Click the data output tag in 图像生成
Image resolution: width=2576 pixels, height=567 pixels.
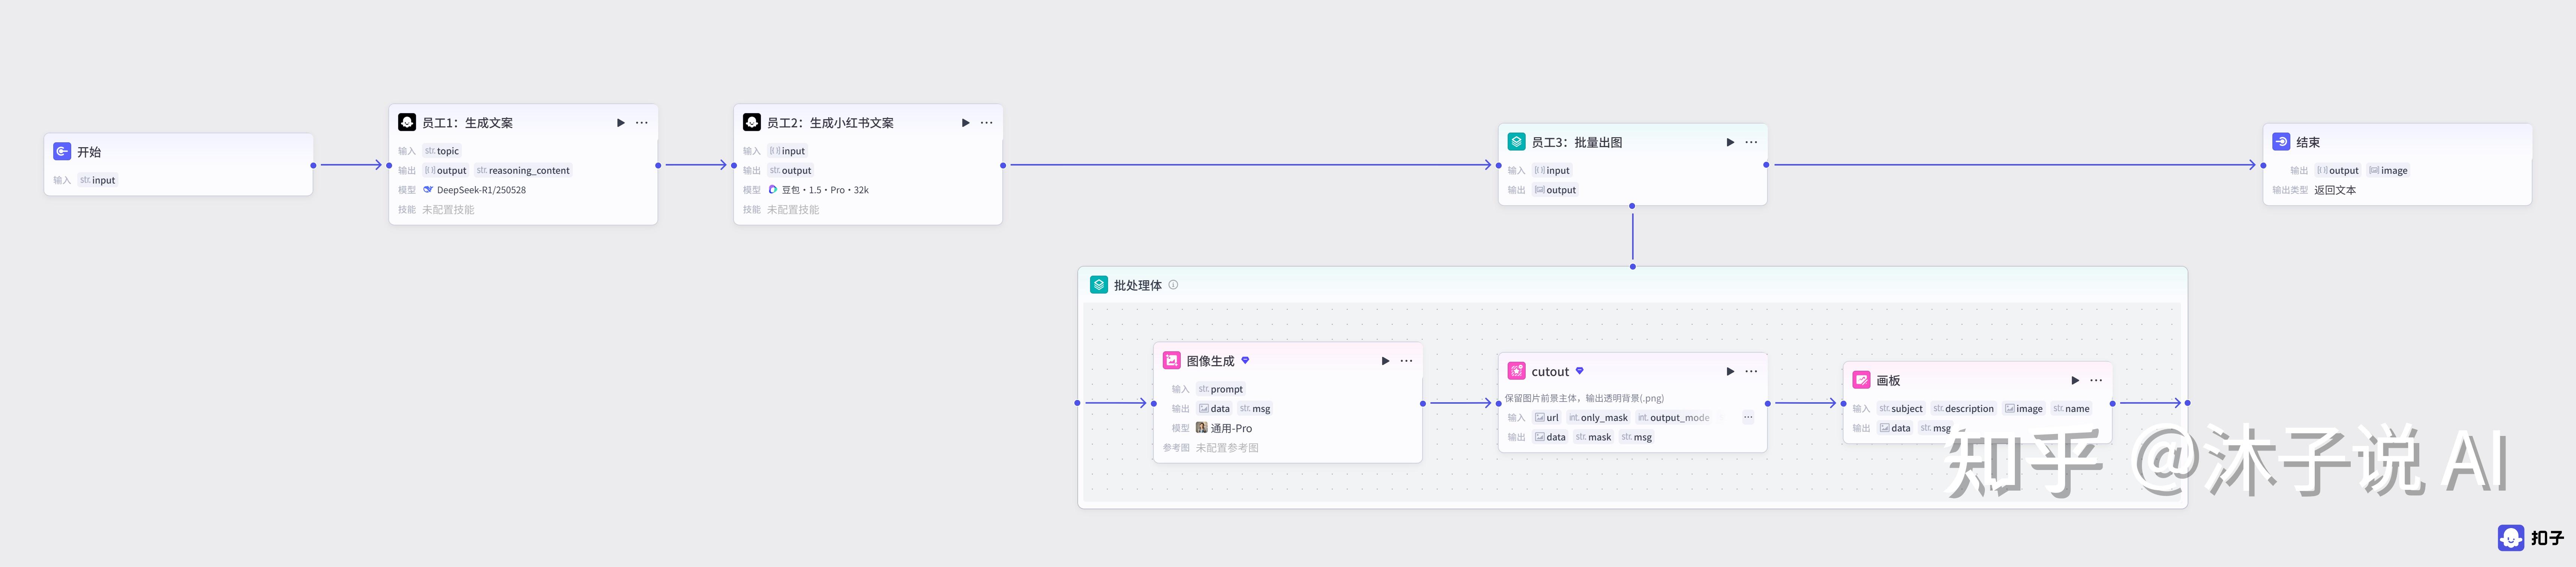[x=1215, y=408]
